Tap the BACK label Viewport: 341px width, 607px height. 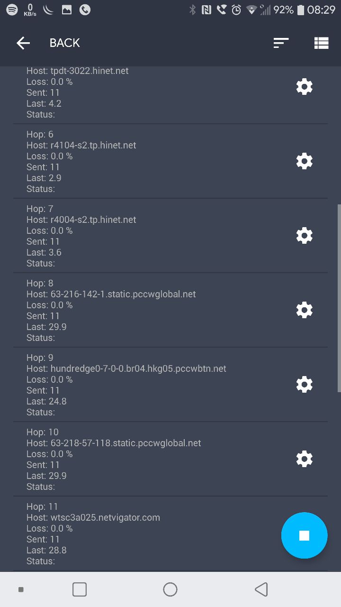[65, 43]
